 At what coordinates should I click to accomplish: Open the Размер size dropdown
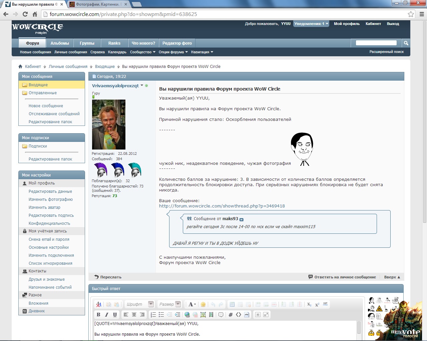click(169, 304)
